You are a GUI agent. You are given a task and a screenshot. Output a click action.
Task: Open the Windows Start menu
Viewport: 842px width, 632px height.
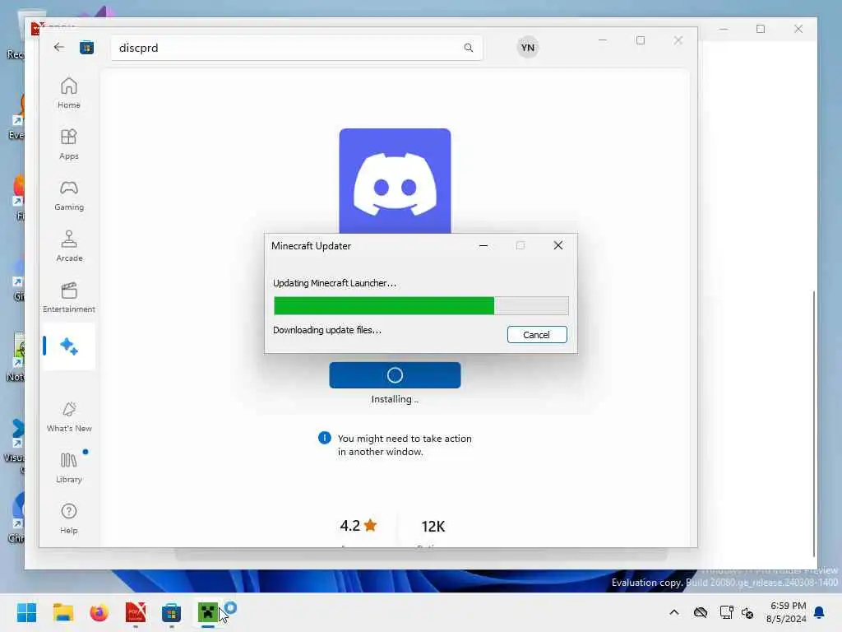click(x=26, y=612)
